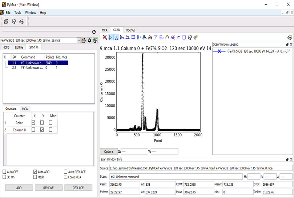The width and height of the screenshot is (294, 198).
Task: Click the f(x) derivative icon
Action: point(161,37)
